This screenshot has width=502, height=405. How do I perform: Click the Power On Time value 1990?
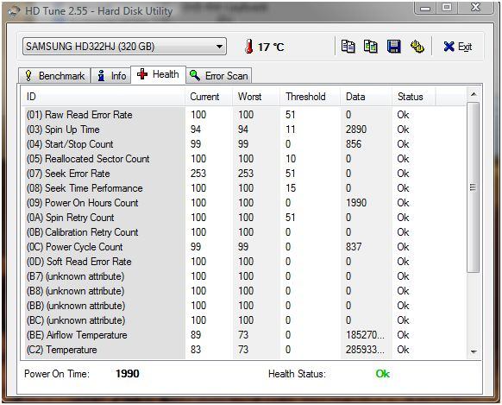click(128, 374)
